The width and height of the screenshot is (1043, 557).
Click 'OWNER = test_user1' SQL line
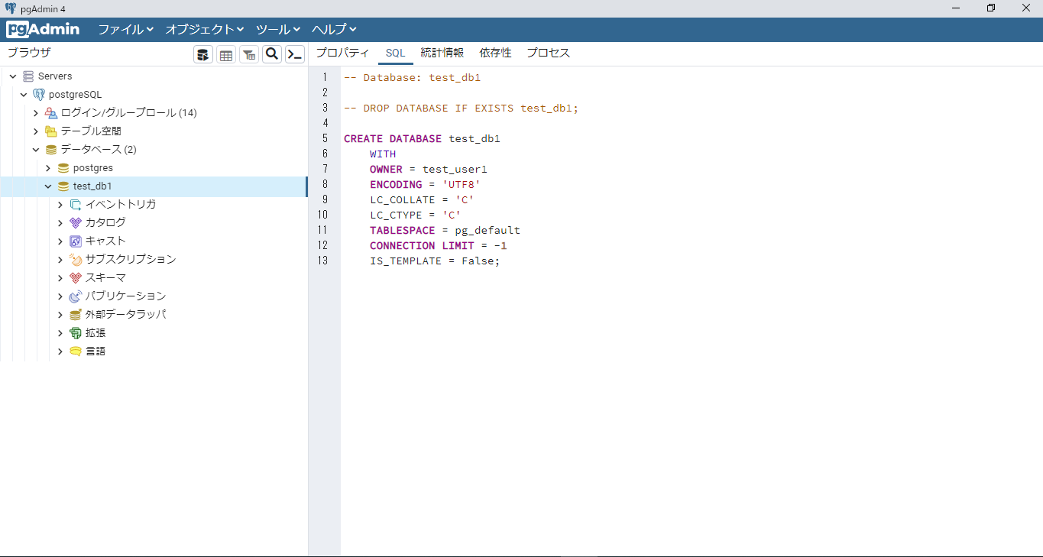[x=428, y=169]
